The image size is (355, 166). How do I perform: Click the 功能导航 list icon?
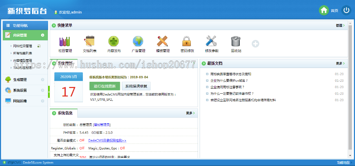[8, 25]
